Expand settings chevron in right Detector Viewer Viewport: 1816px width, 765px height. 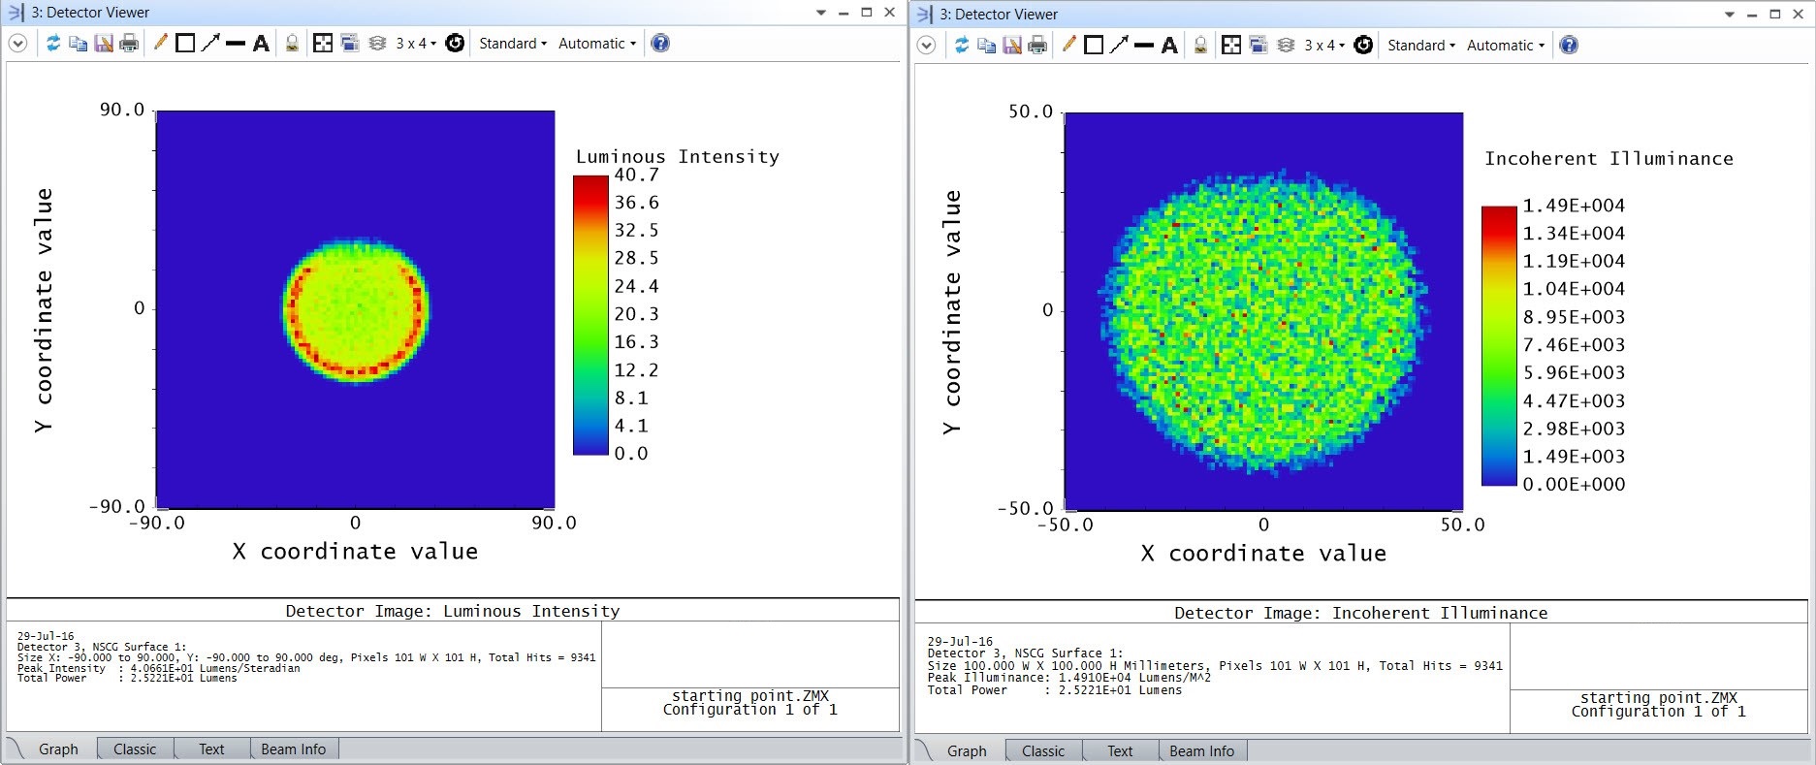[x=926, y=46]
